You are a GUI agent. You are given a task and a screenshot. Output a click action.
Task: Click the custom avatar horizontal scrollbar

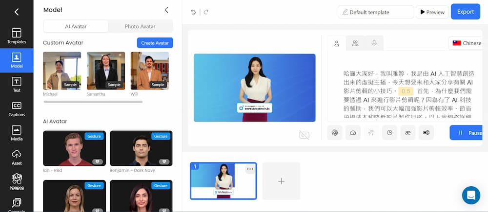(x=93, y=102)
